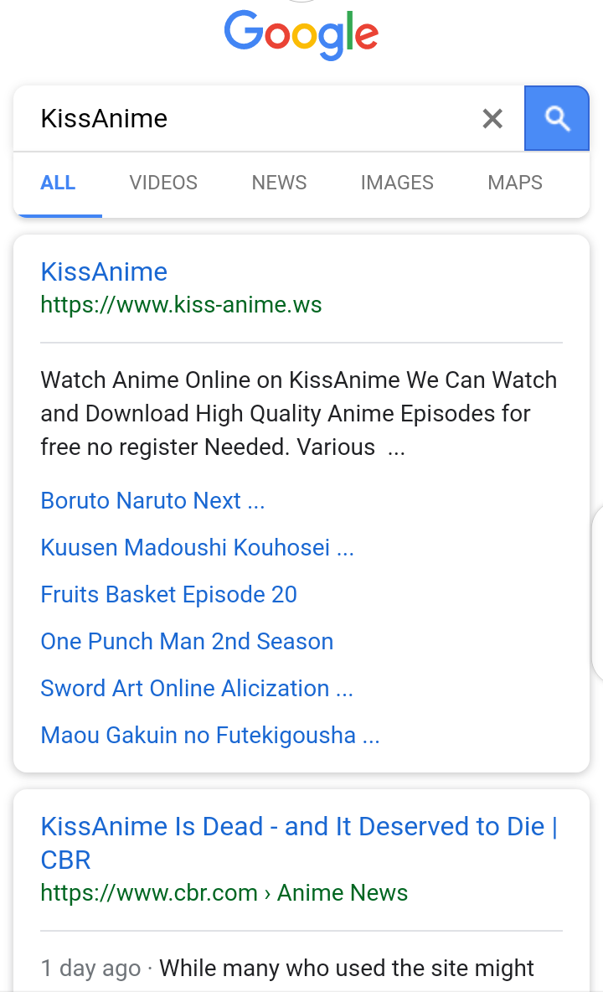Screen dimensions: 603x992
Task: Click the KissAnime search input field
Action: tap(251, 119)
